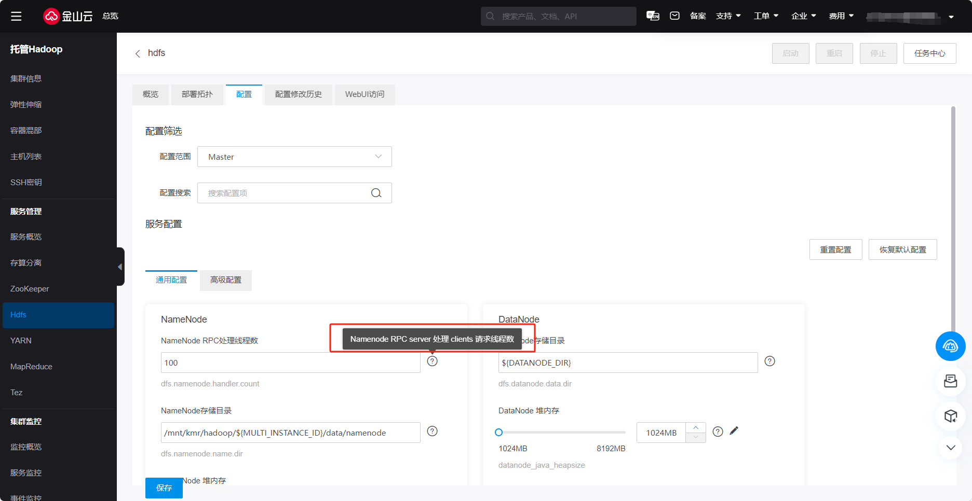Expand the 费用 menu in header

(841, 16)
